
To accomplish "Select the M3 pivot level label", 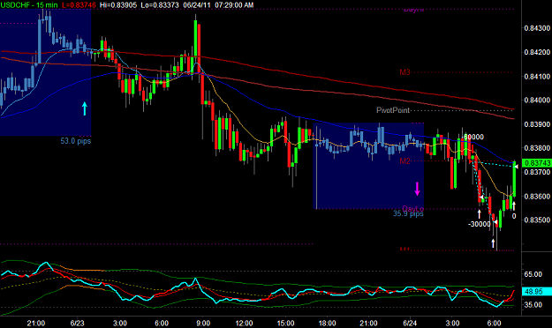I will coord(405,72).
